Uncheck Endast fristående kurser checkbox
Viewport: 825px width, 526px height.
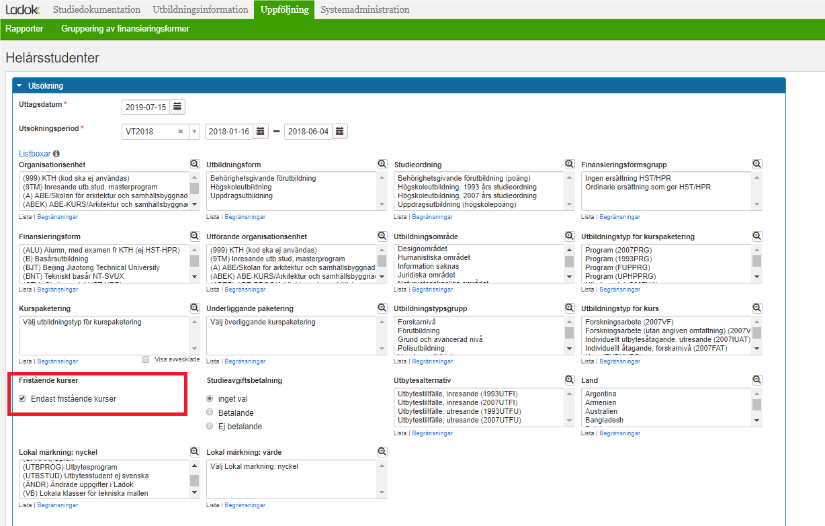[22, 398]
